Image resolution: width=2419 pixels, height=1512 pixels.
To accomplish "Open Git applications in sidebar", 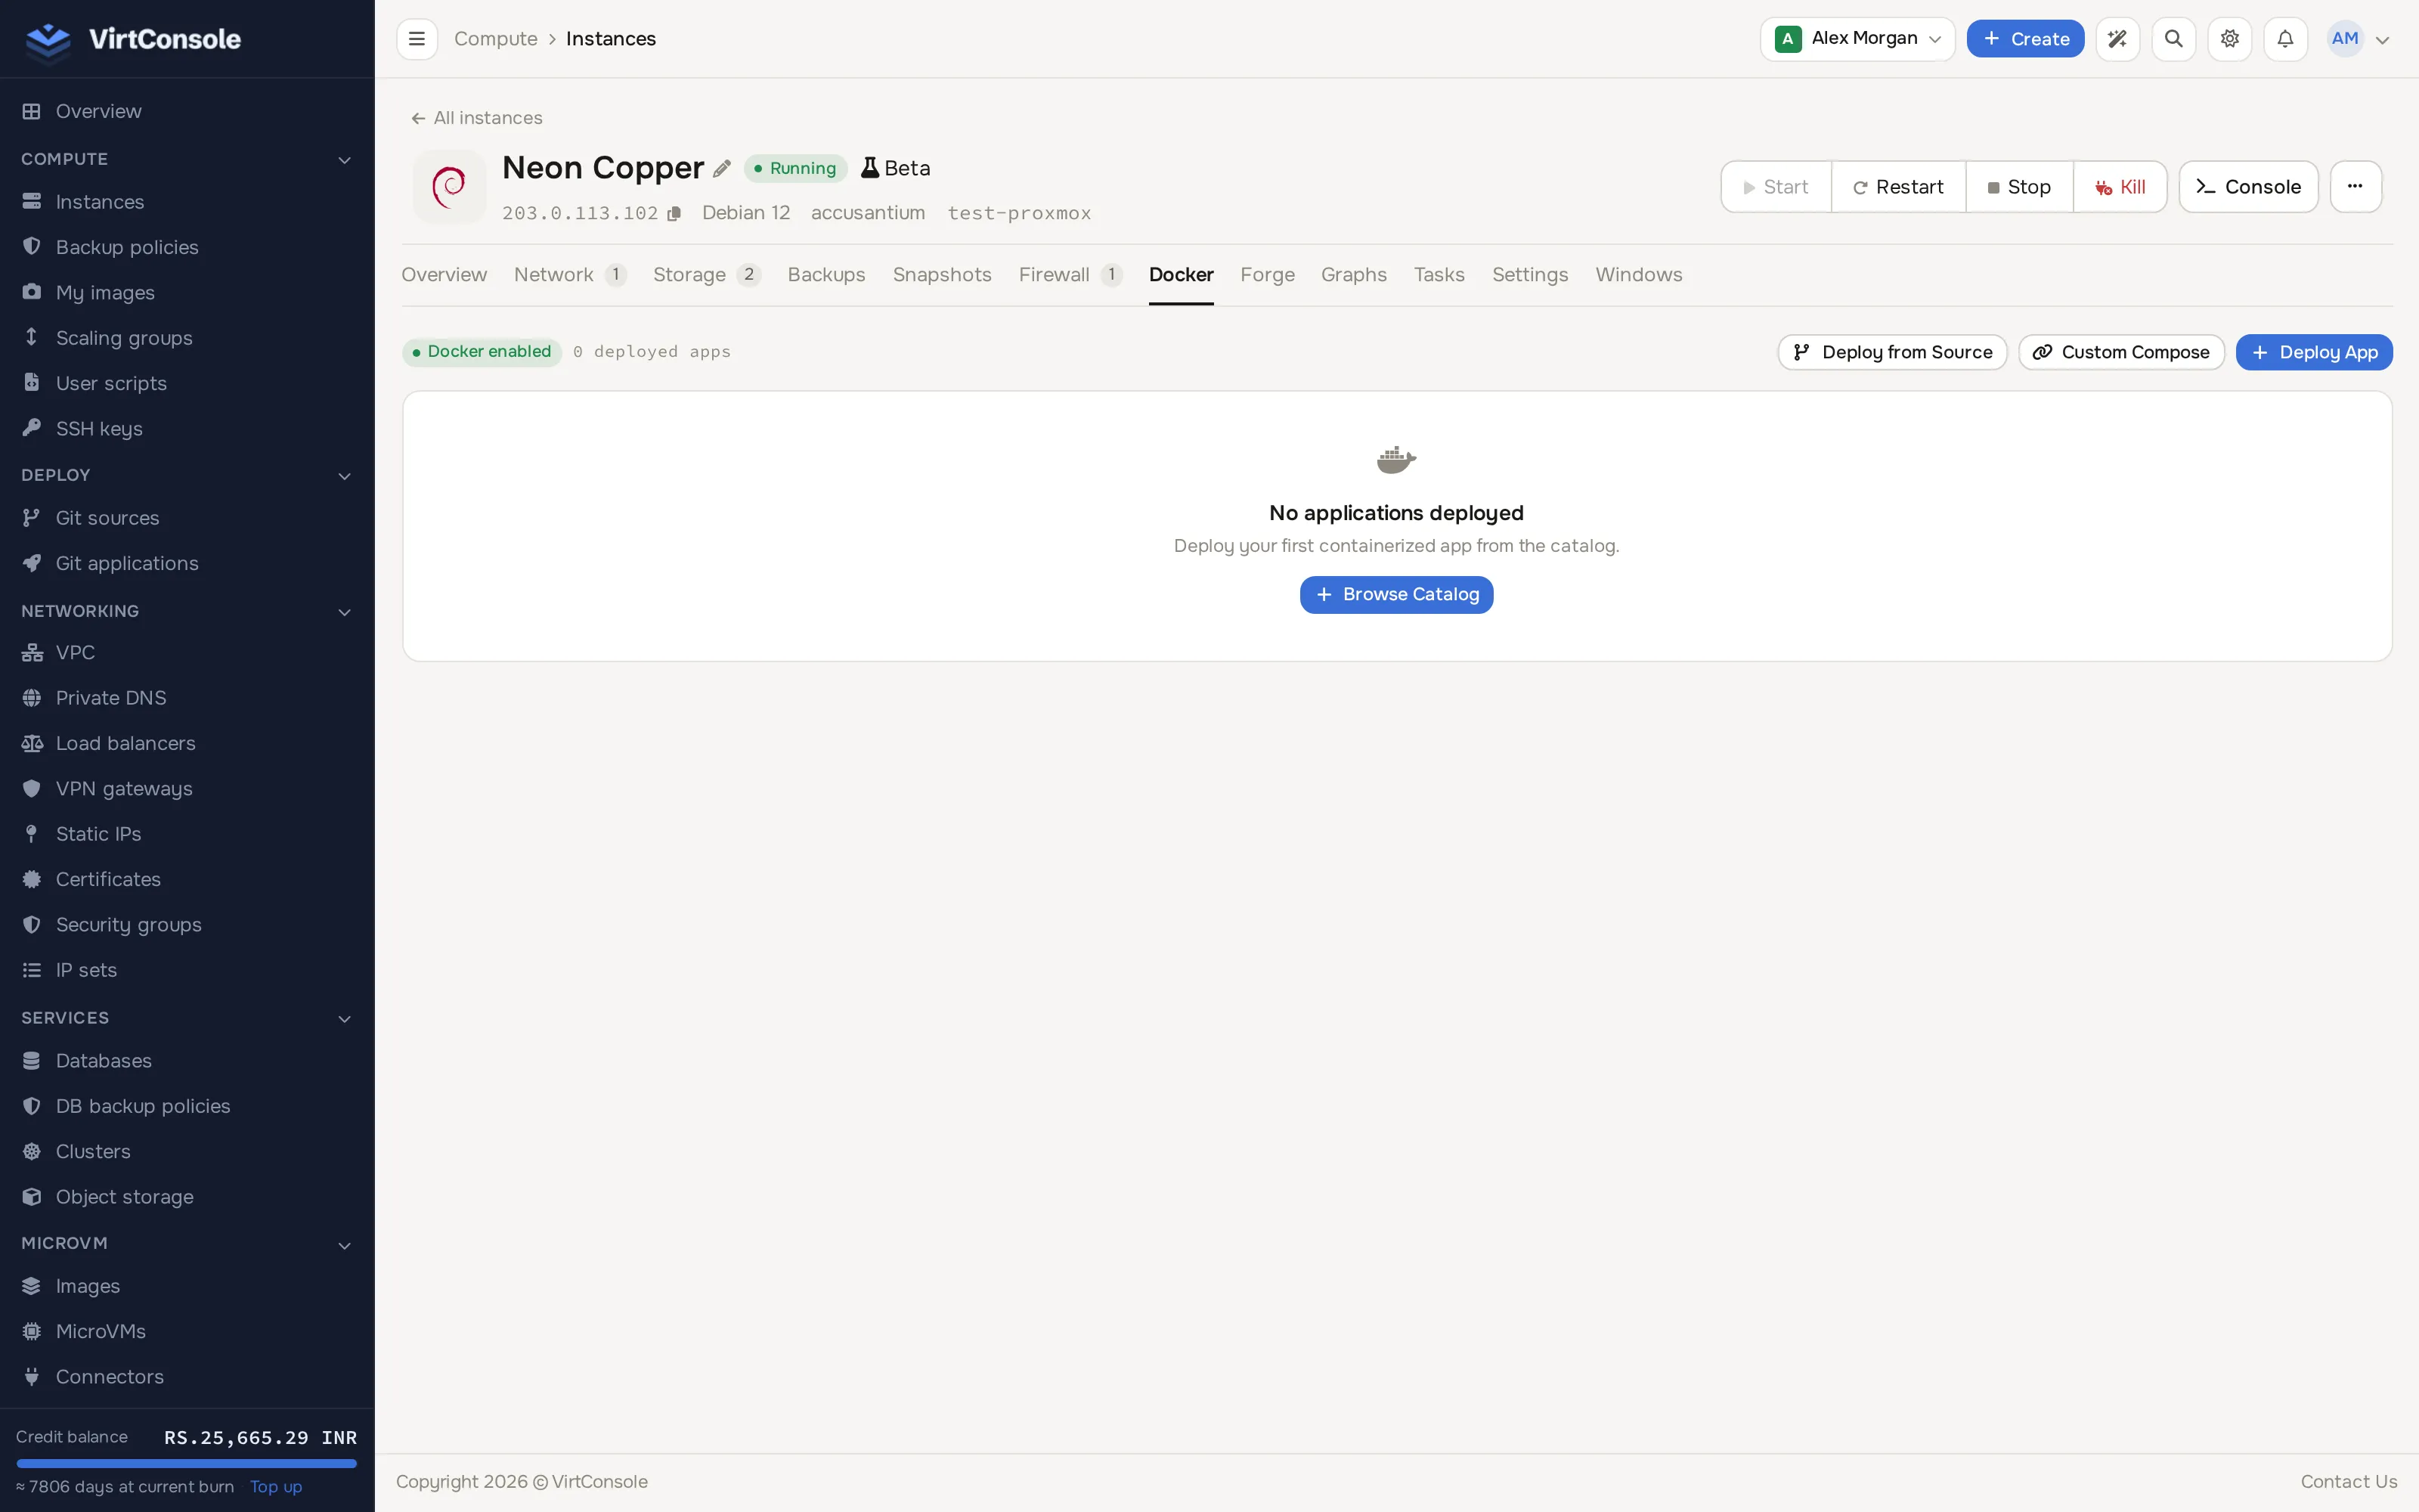I will (187, 563).
